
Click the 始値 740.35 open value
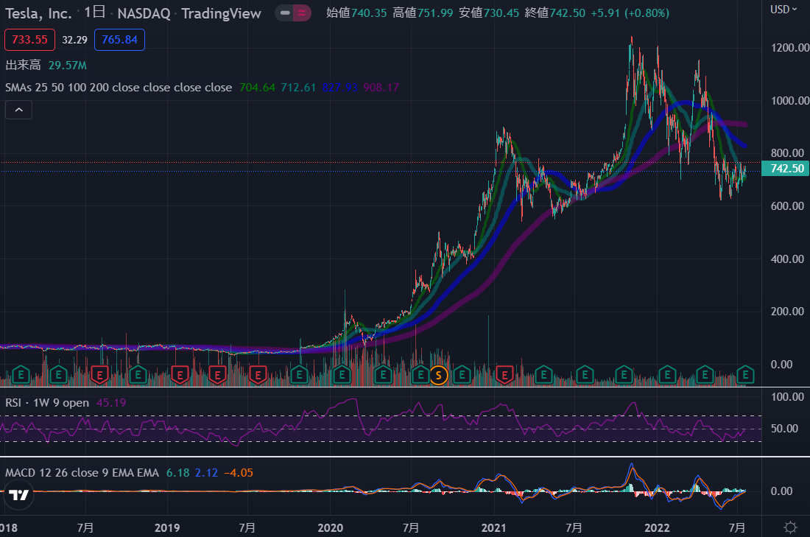(356, 13)
